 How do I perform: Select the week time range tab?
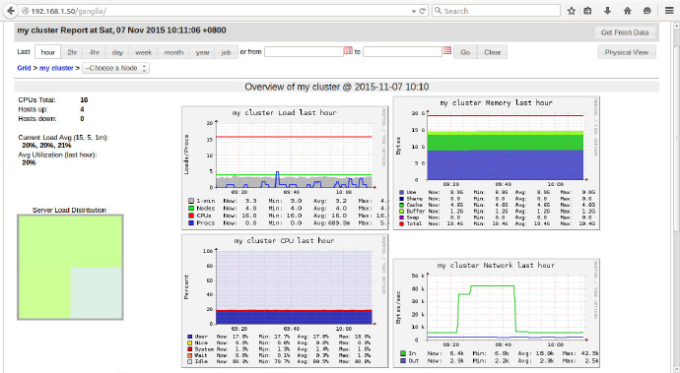click(x=143, y=52)
